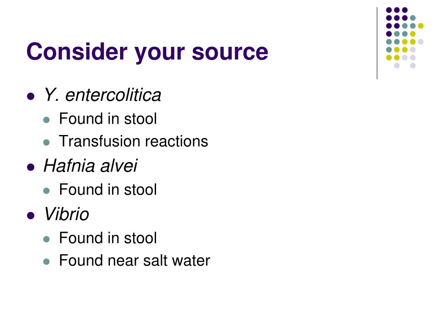Click the purple bullet before Vibrio
Viewport: 433px width, 324px height.
30,216
